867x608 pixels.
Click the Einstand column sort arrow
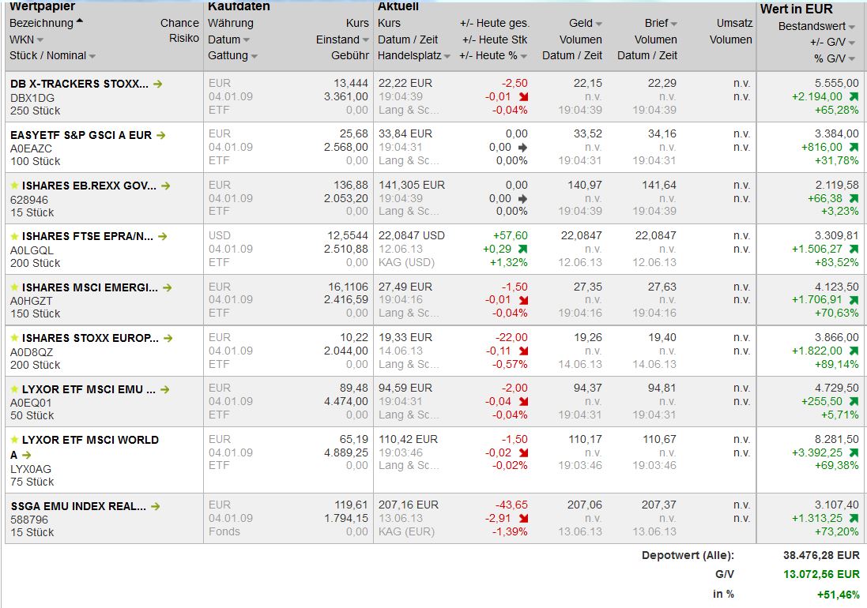click(x=365, y=40)
